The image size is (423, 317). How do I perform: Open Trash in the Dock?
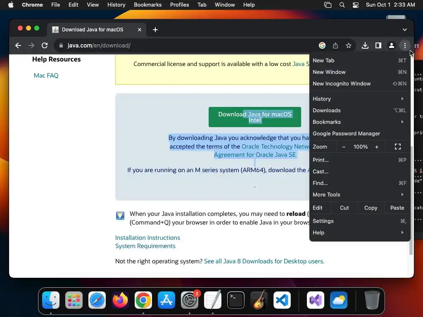(372, 300)
